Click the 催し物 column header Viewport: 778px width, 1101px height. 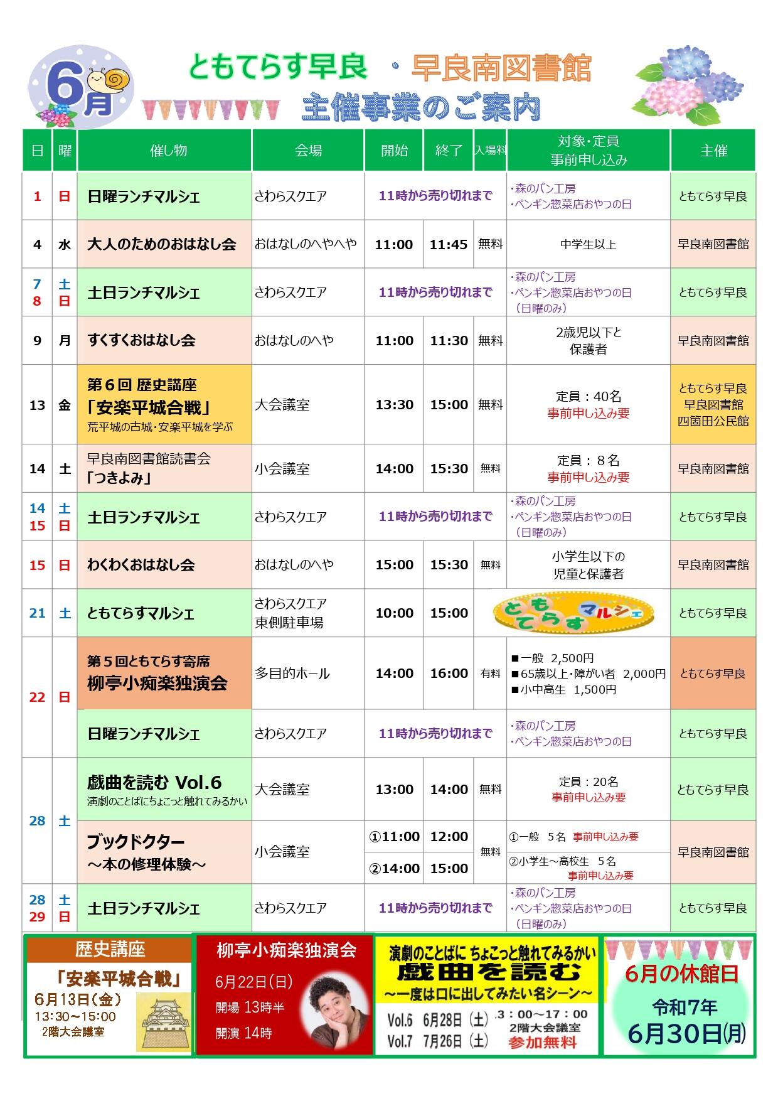[x=164, y=150]
